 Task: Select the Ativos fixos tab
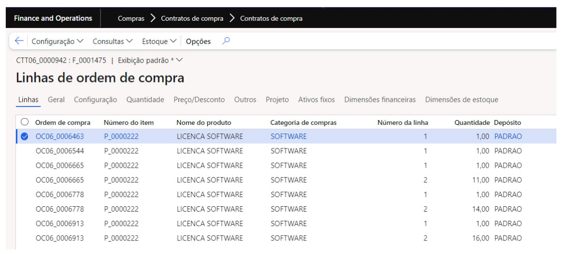[316, 100]
